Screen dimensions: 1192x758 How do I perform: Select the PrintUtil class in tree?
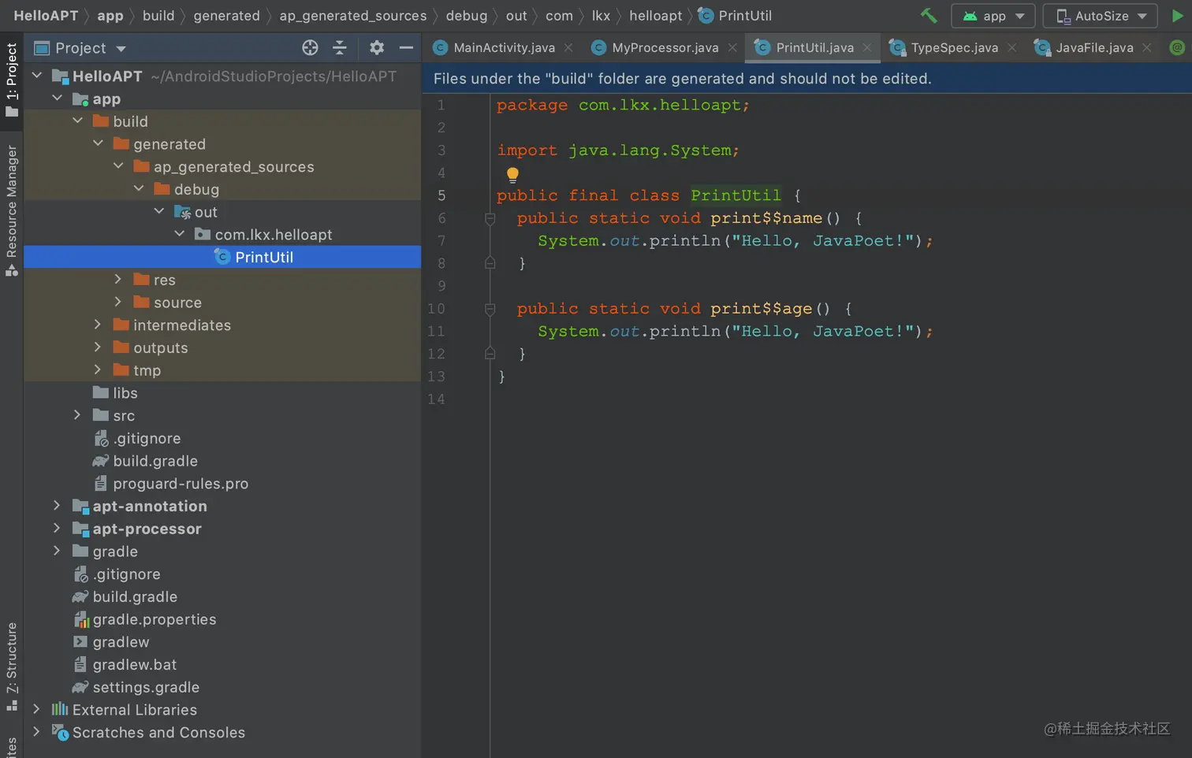coord(222,257)
